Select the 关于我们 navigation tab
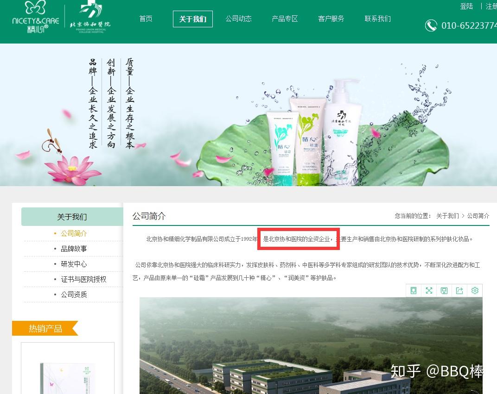This screenshot has width=497, height=394. point(193,19)
